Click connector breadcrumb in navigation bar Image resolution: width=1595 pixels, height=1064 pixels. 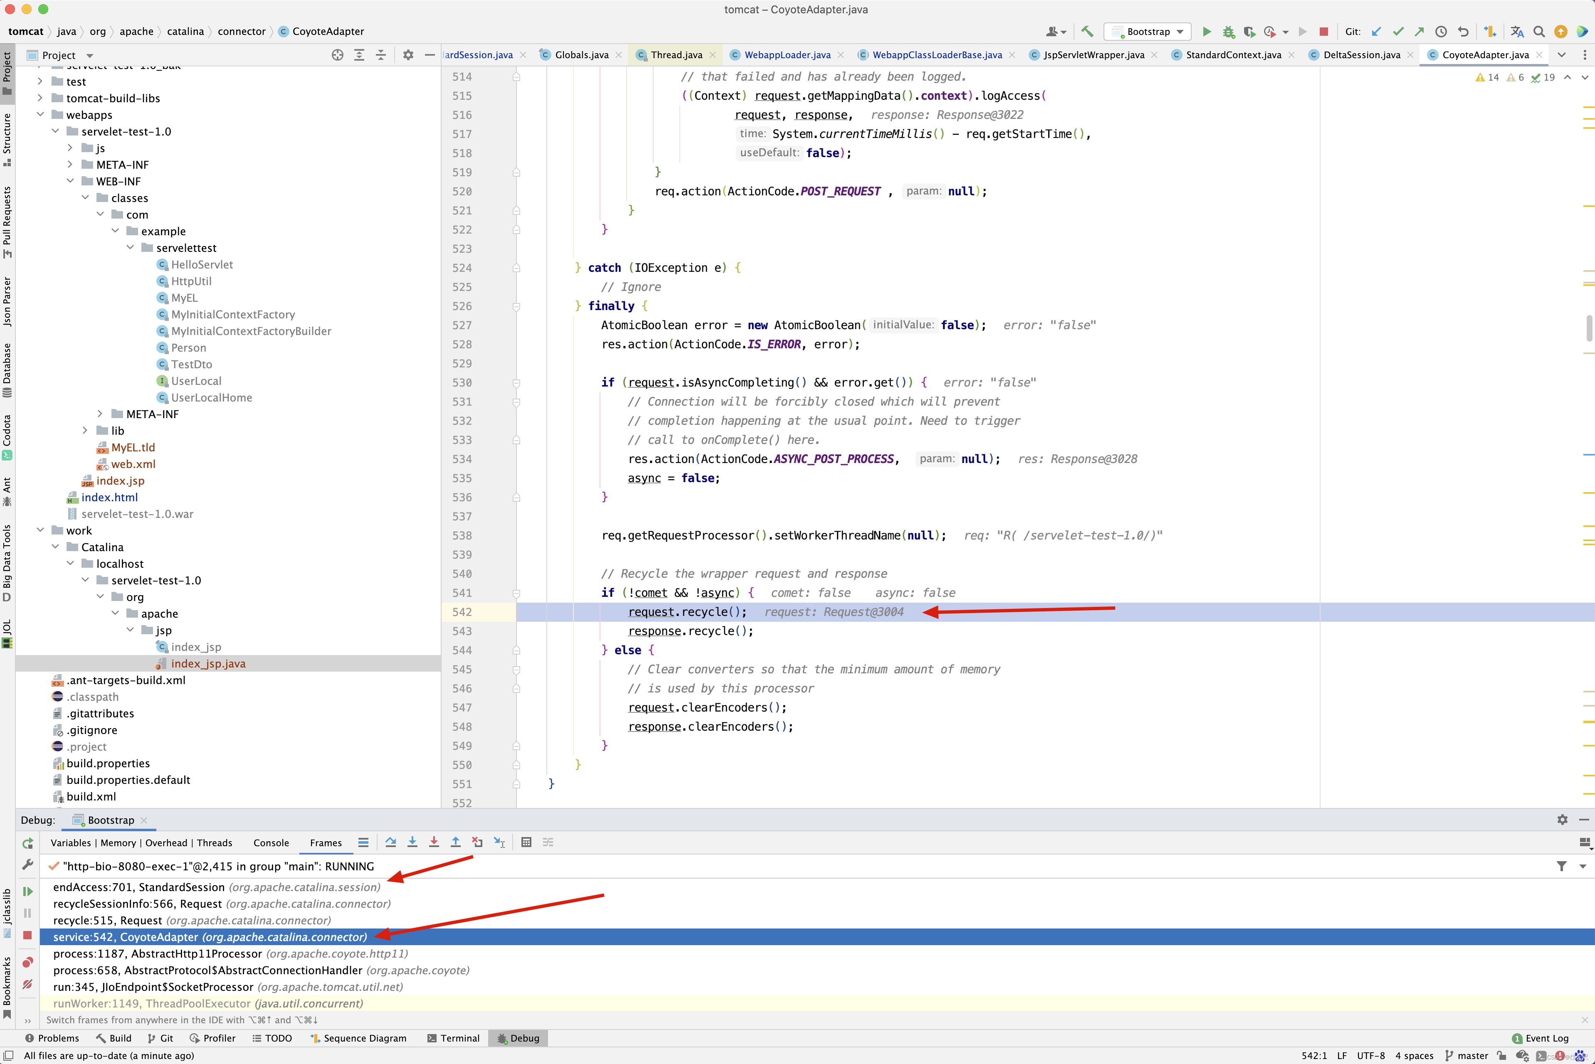[x=242, y=31]
